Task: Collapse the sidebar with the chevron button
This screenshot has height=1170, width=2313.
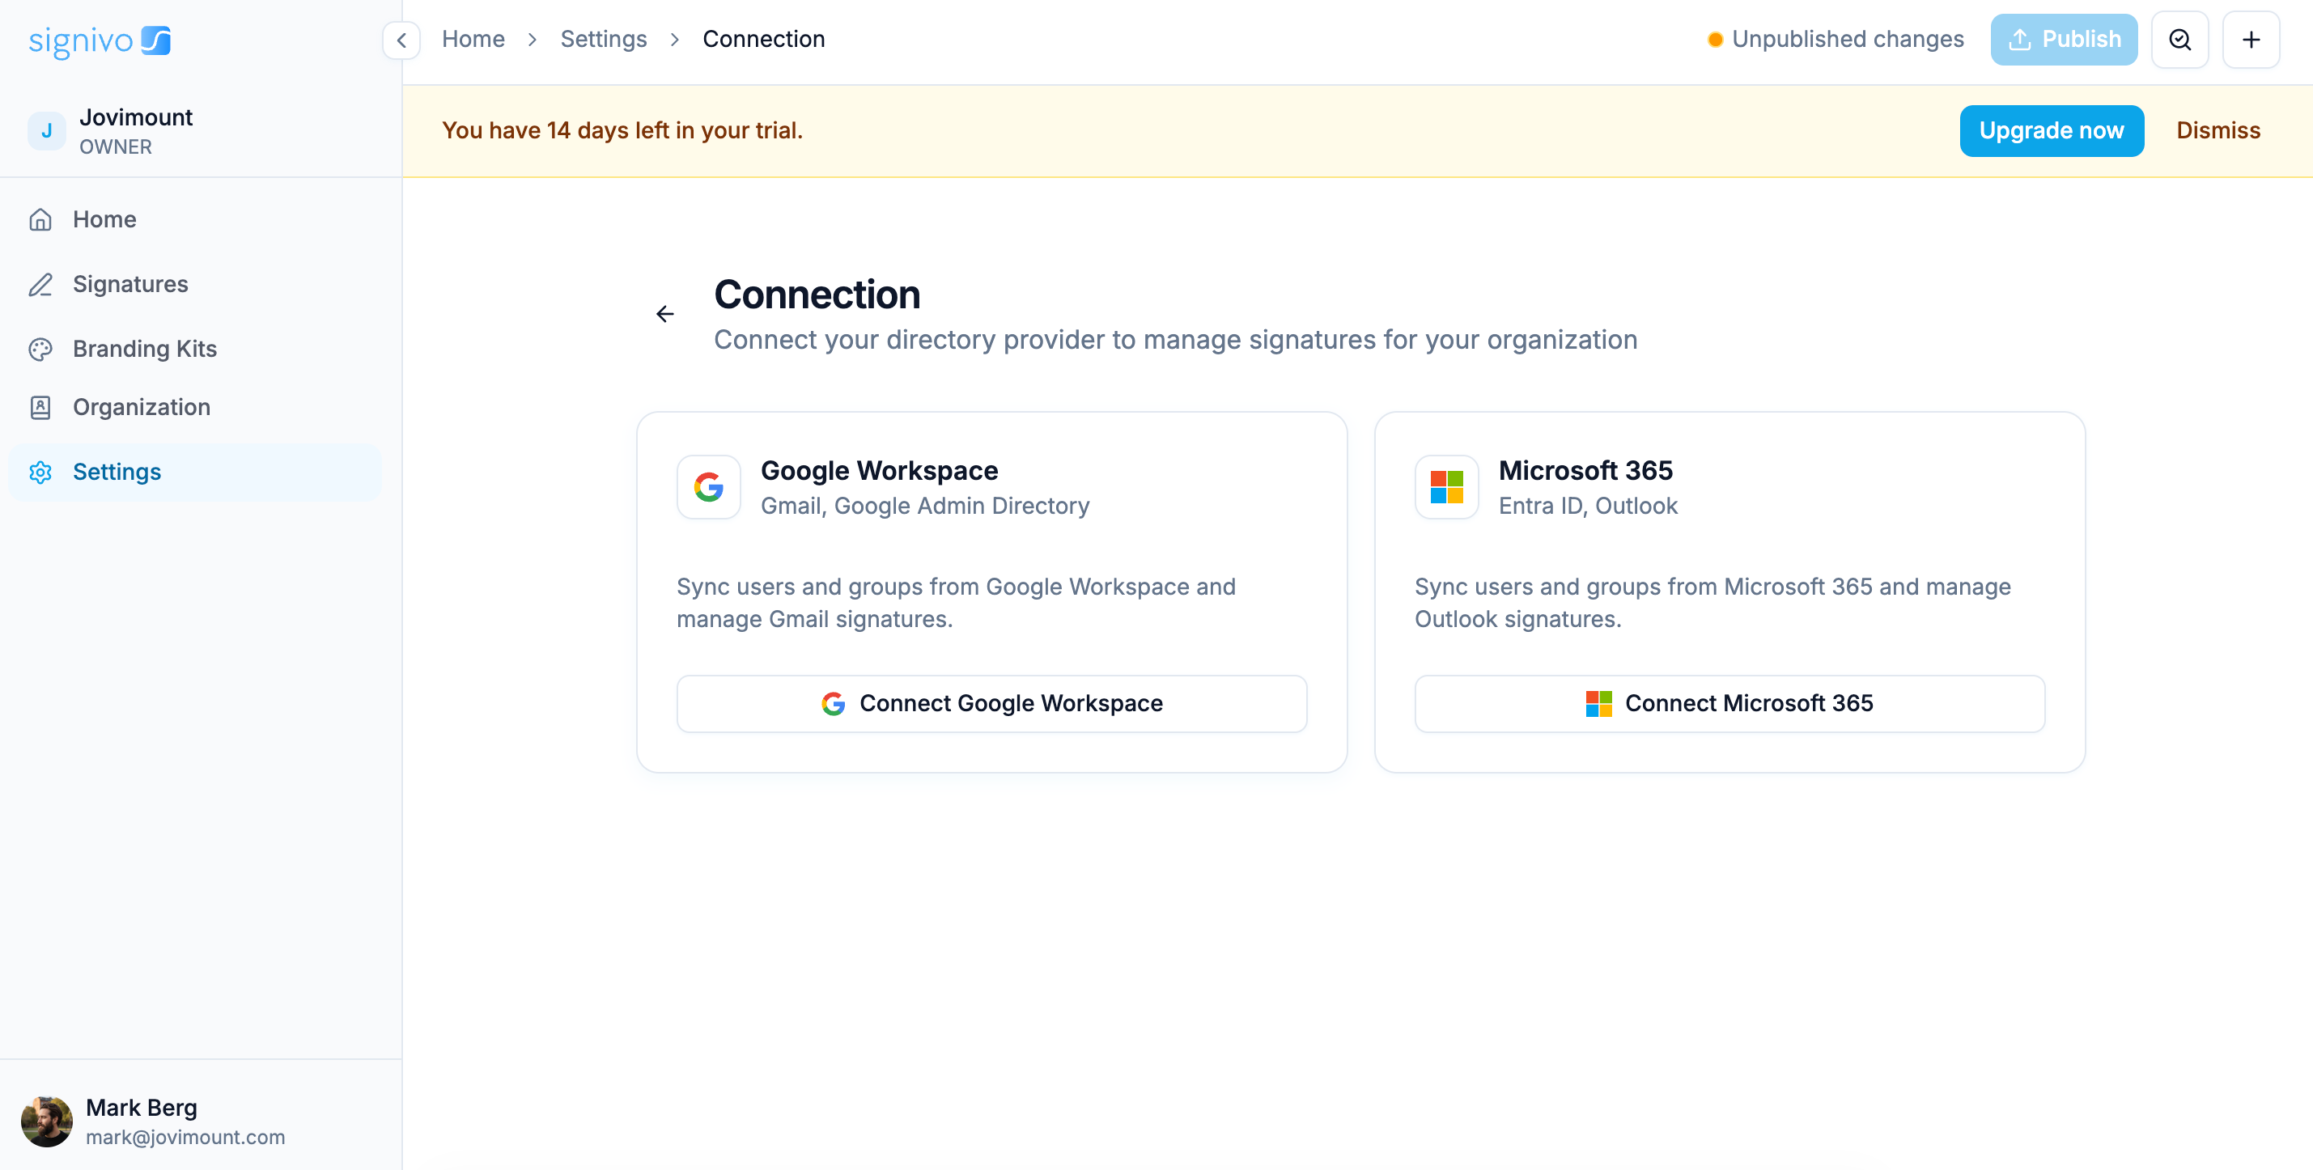Action: point(401,40)
